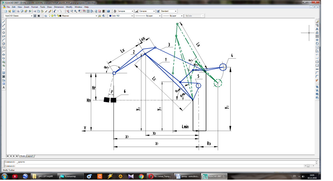
Task: Click the Color 162 blue swatch
Action: point(110,16)
